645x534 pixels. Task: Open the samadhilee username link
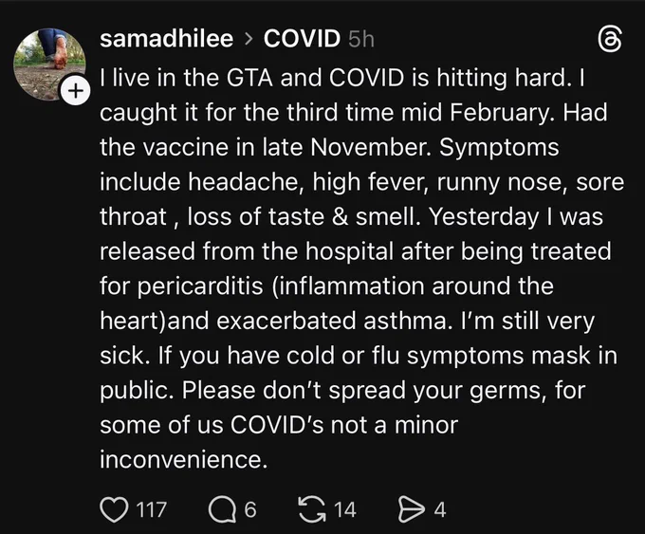167,39
